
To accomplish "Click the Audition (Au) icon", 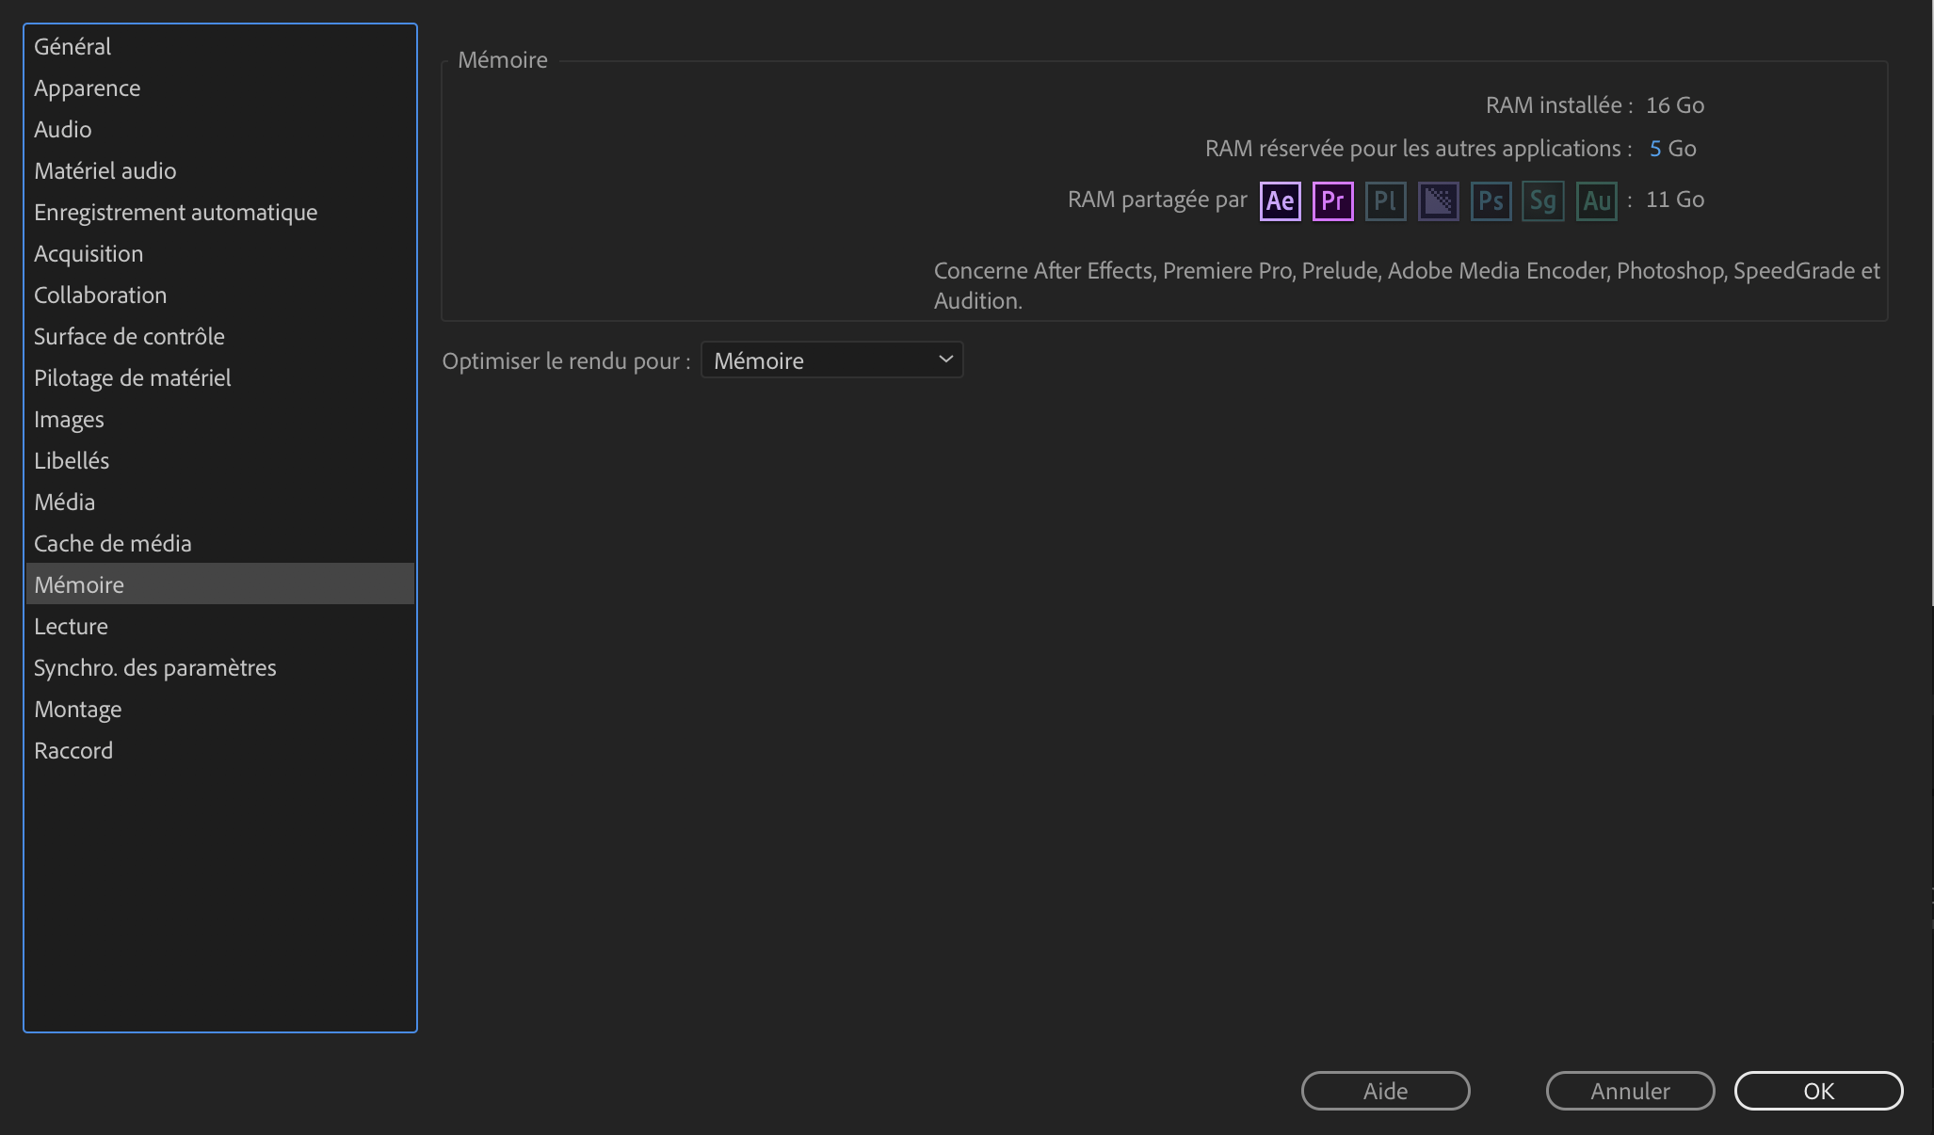I will [1596, 200].
